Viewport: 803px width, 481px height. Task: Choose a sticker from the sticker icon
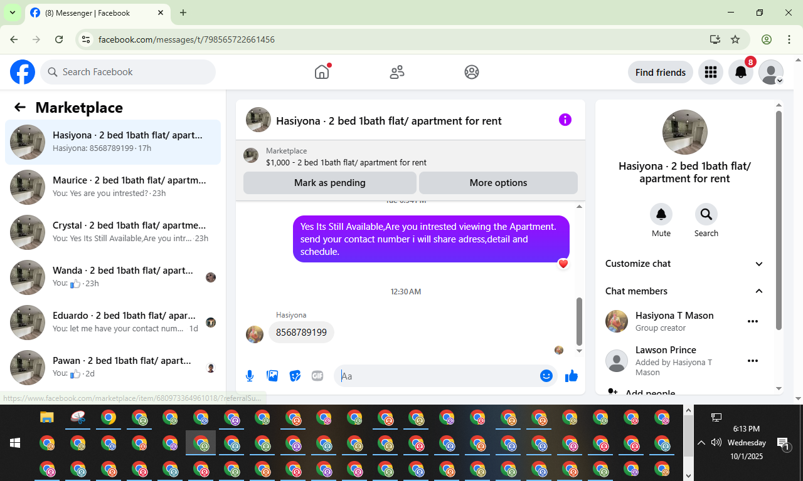tap(295, 376)
